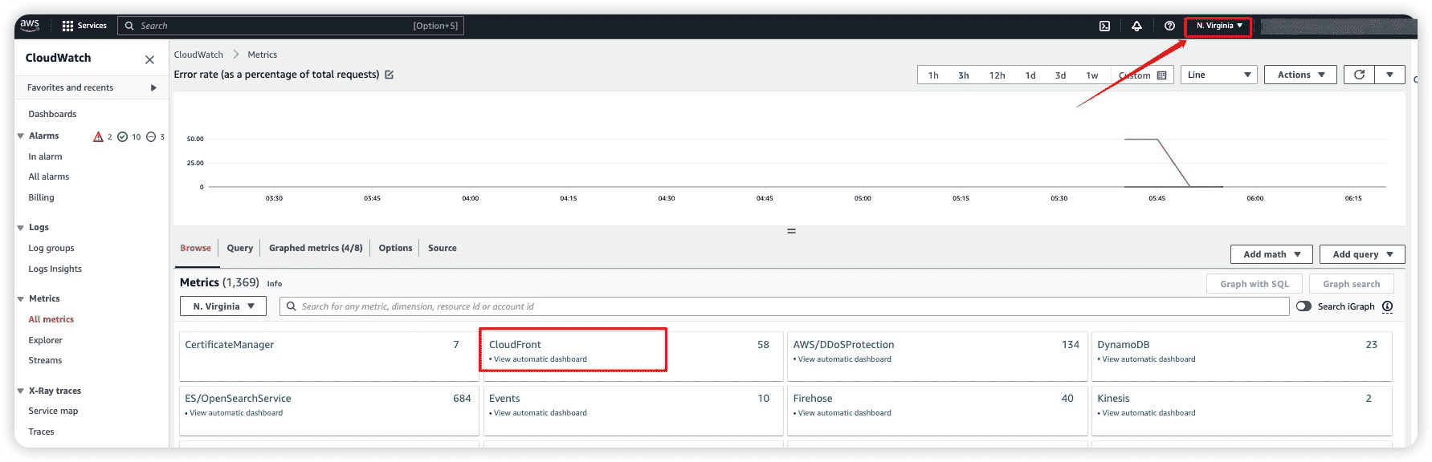View automatic dashboard for Kinesis
This screenshot has height=462, width=1432.
1148,413
